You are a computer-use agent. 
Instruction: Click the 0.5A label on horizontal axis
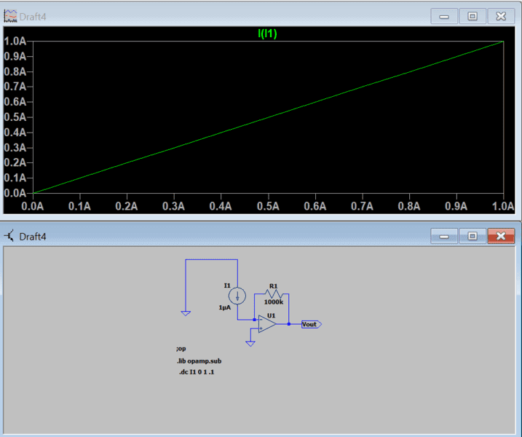pyautogui.click(x=268, y=206)
